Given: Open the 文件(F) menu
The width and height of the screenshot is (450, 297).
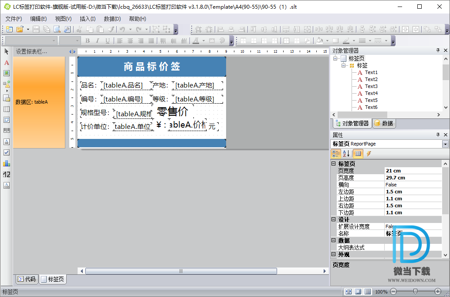Looking at the screenshot, I should point(14,19).
